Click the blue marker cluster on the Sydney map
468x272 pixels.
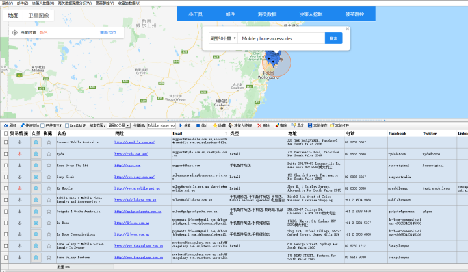[x=274, y=57]
